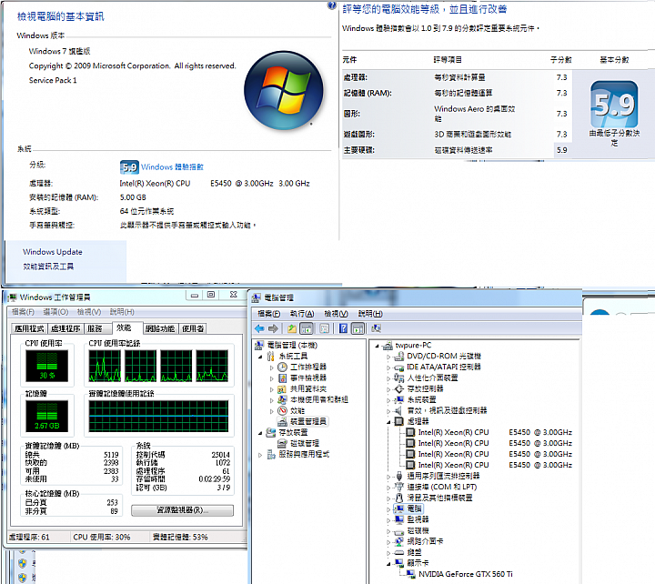Click the 主要硬碟 subscore 5.9 cell
The width and height of the screenshot is (655, 584).
[562, 150]
